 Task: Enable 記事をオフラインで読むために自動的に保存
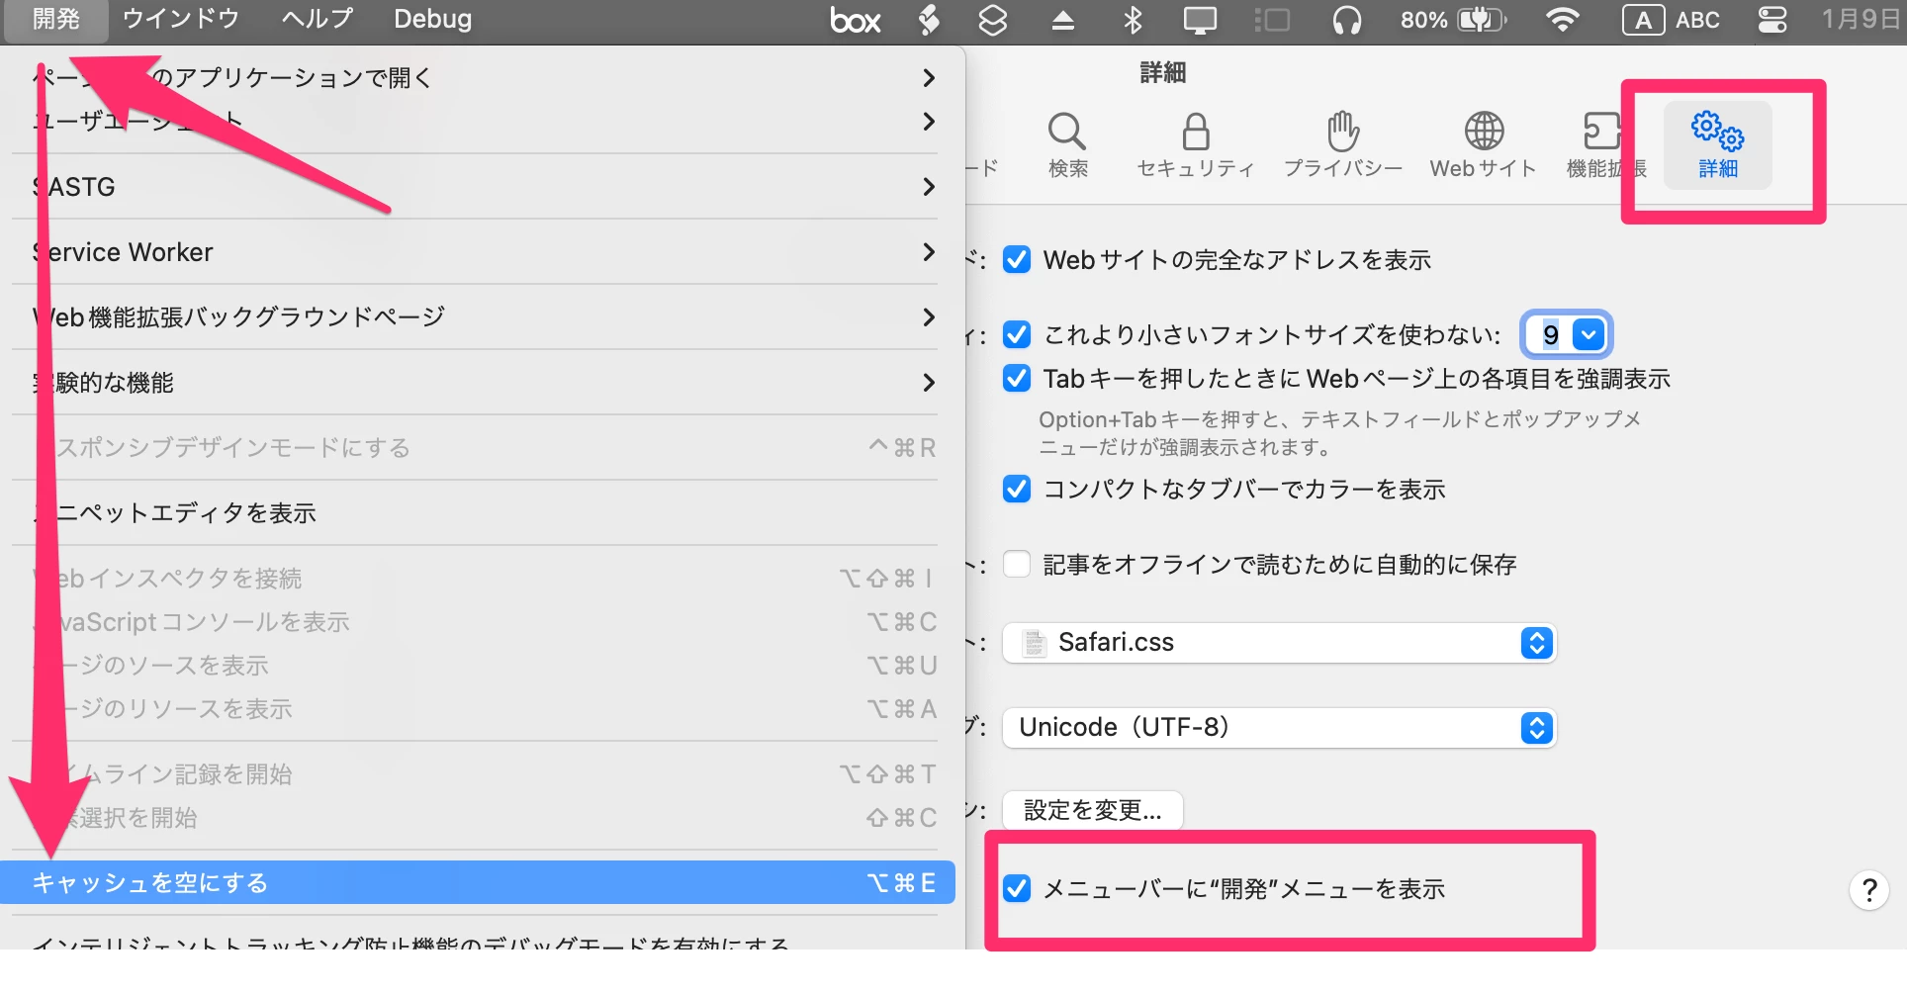point(1017,564)
